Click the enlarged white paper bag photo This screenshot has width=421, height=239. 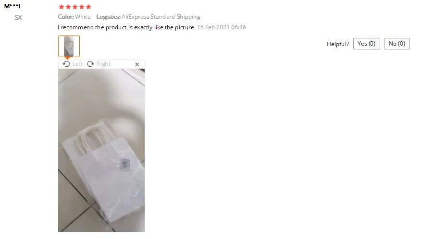point(101,150)
